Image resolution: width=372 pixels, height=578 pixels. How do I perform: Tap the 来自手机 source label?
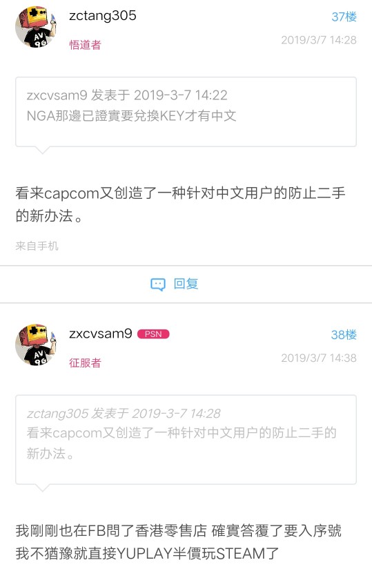pos(37,246)
